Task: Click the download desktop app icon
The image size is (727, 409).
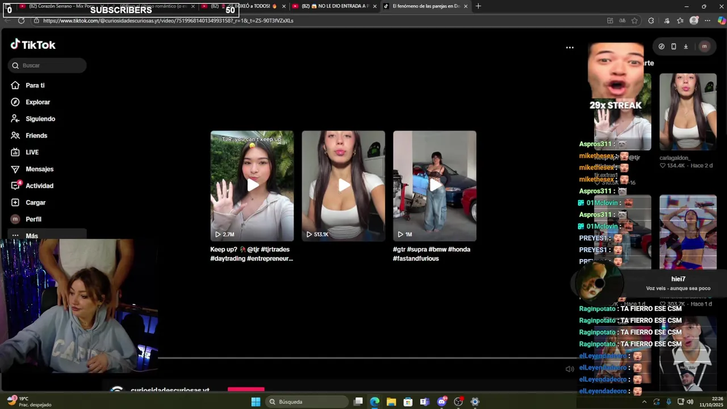Action: coord(686,47)
